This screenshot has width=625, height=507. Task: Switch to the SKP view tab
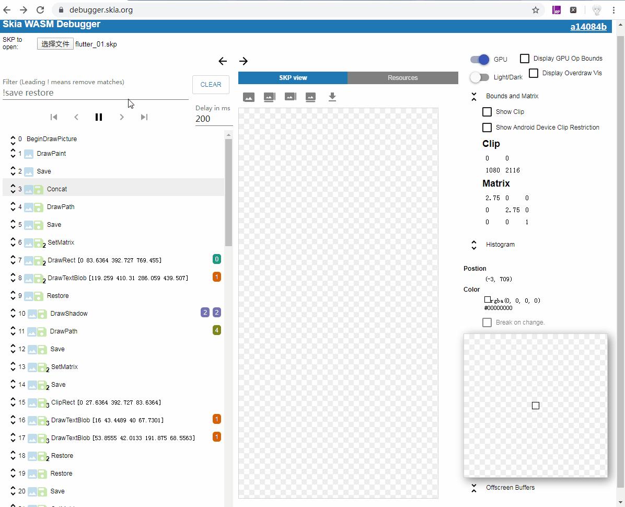(x=293, y=78)
